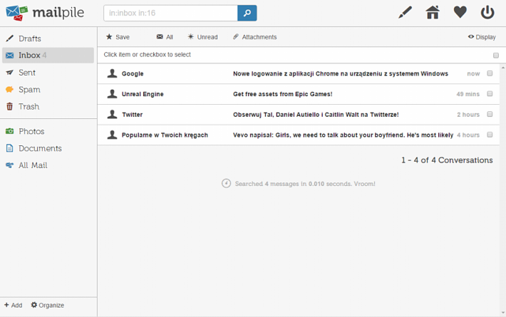The image size is (506, 317).
Task: Click the avatar icon beside Google
Action: (112, 73)
